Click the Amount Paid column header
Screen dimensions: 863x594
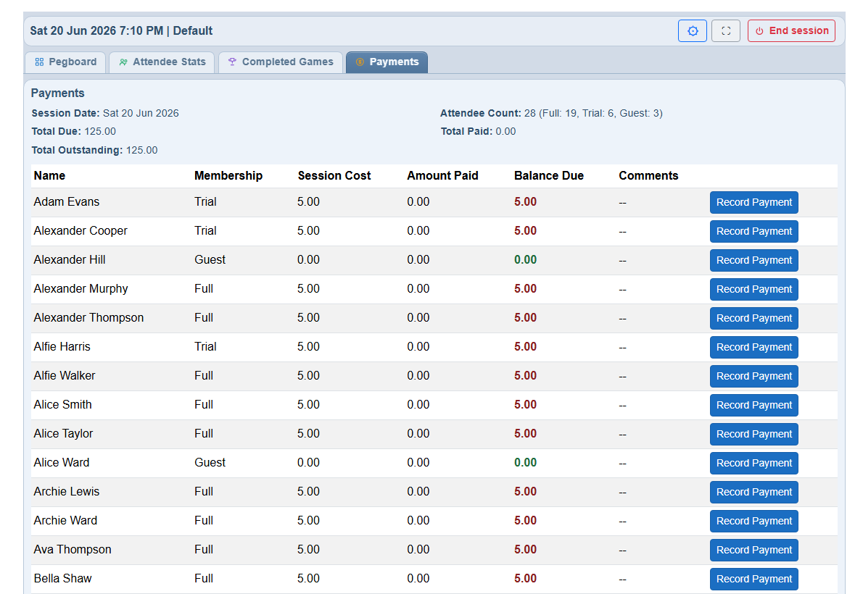442,176
